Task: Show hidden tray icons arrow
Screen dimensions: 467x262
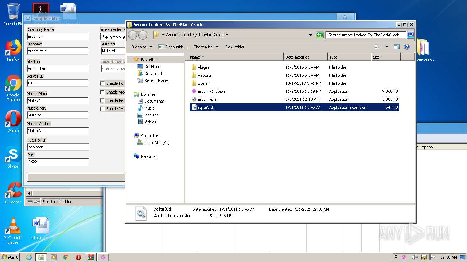Action: 396,257
